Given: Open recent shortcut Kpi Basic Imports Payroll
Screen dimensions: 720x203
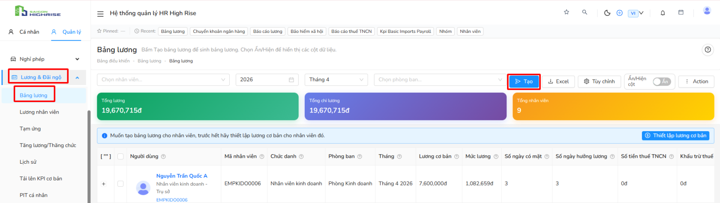Looking at the screenshot, I should point(405,31).
